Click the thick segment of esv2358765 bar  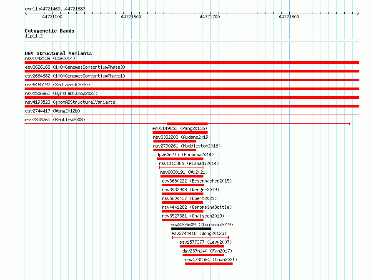(187, 124)
